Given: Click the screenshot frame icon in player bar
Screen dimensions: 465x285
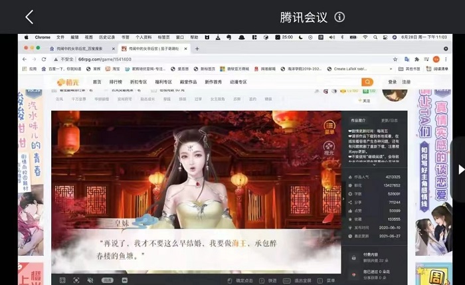Looking at the screenshot, I should click(76, 280).
